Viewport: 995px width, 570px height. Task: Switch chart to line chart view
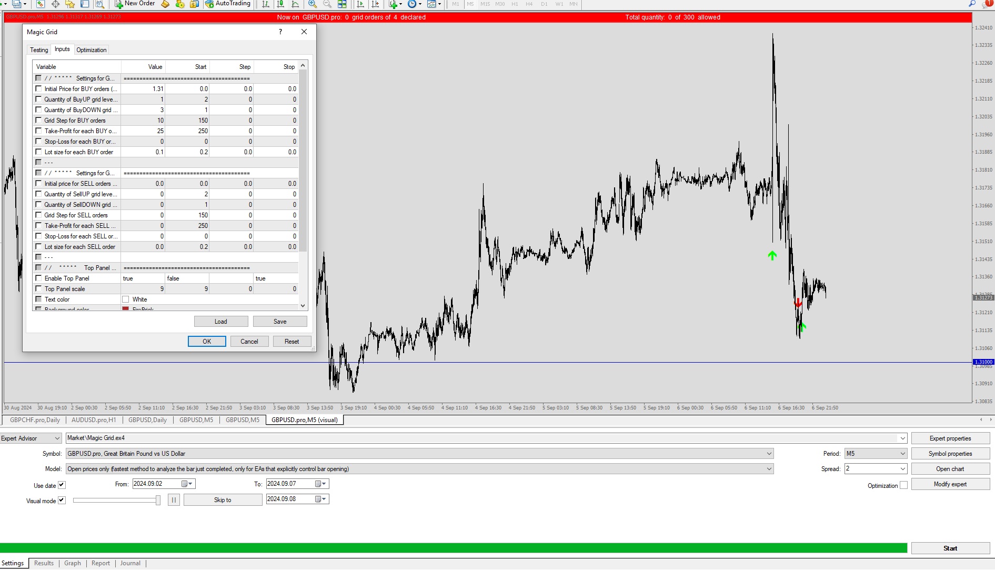pos(295,4)
